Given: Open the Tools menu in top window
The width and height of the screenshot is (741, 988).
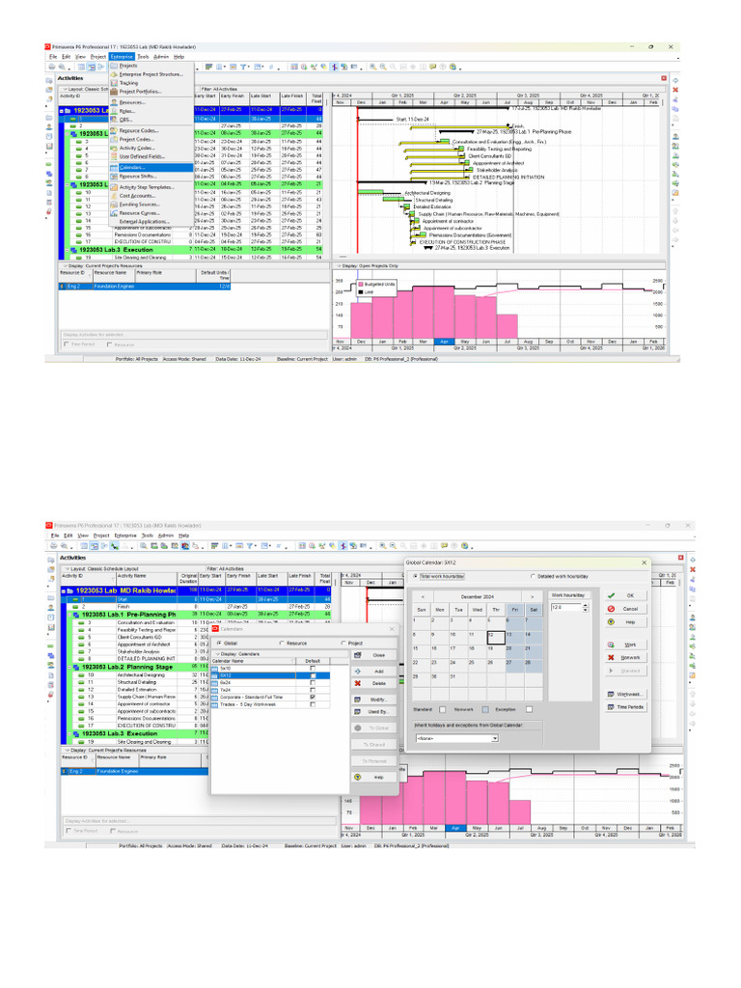Looking at the screenshot, I should [143, 57].
